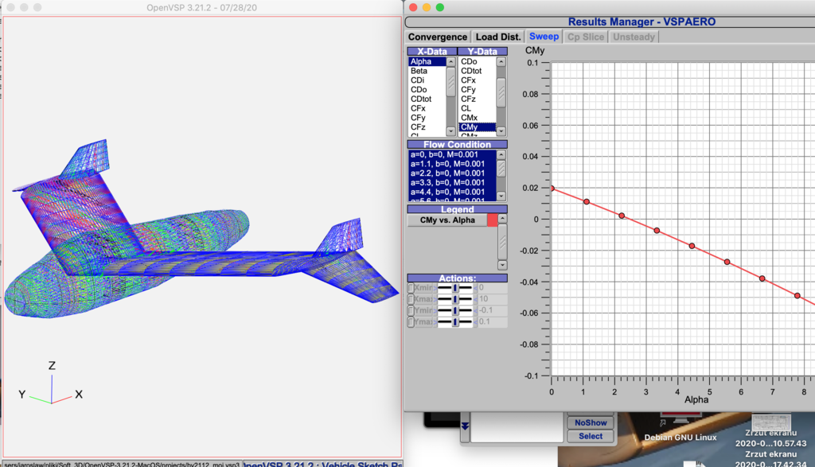
Task: Click the double down arrow icon
Action: click(466, 426)
